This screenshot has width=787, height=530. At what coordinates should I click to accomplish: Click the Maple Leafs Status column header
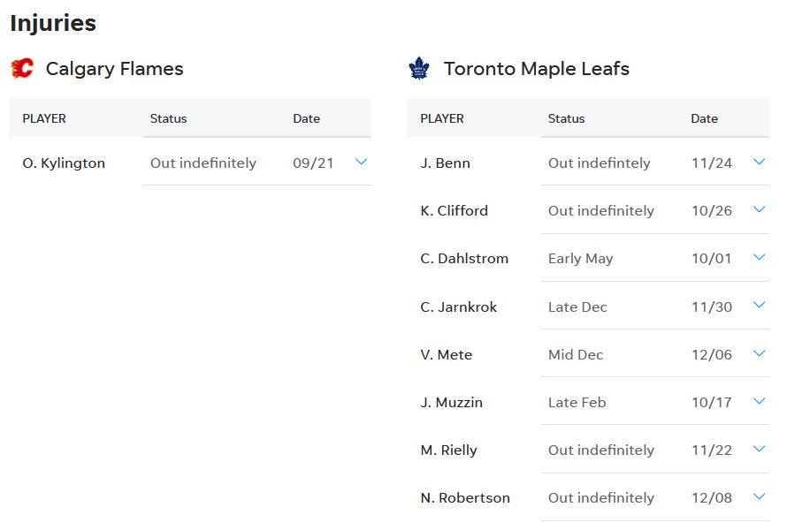pos(566,118)
